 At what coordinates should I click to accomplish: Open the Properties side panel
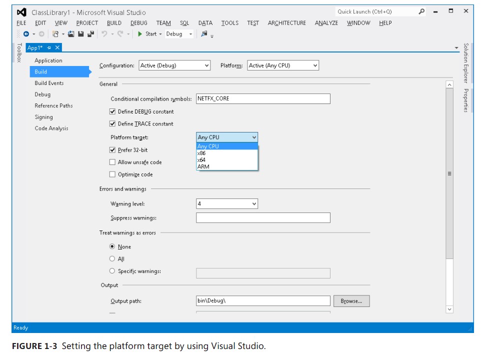click(465, 100)
